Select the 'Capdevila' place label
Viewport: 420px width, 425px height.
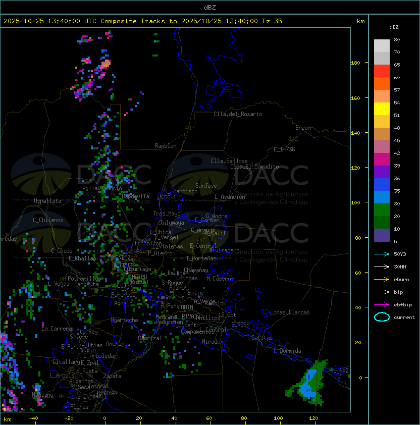click(135, 196)
